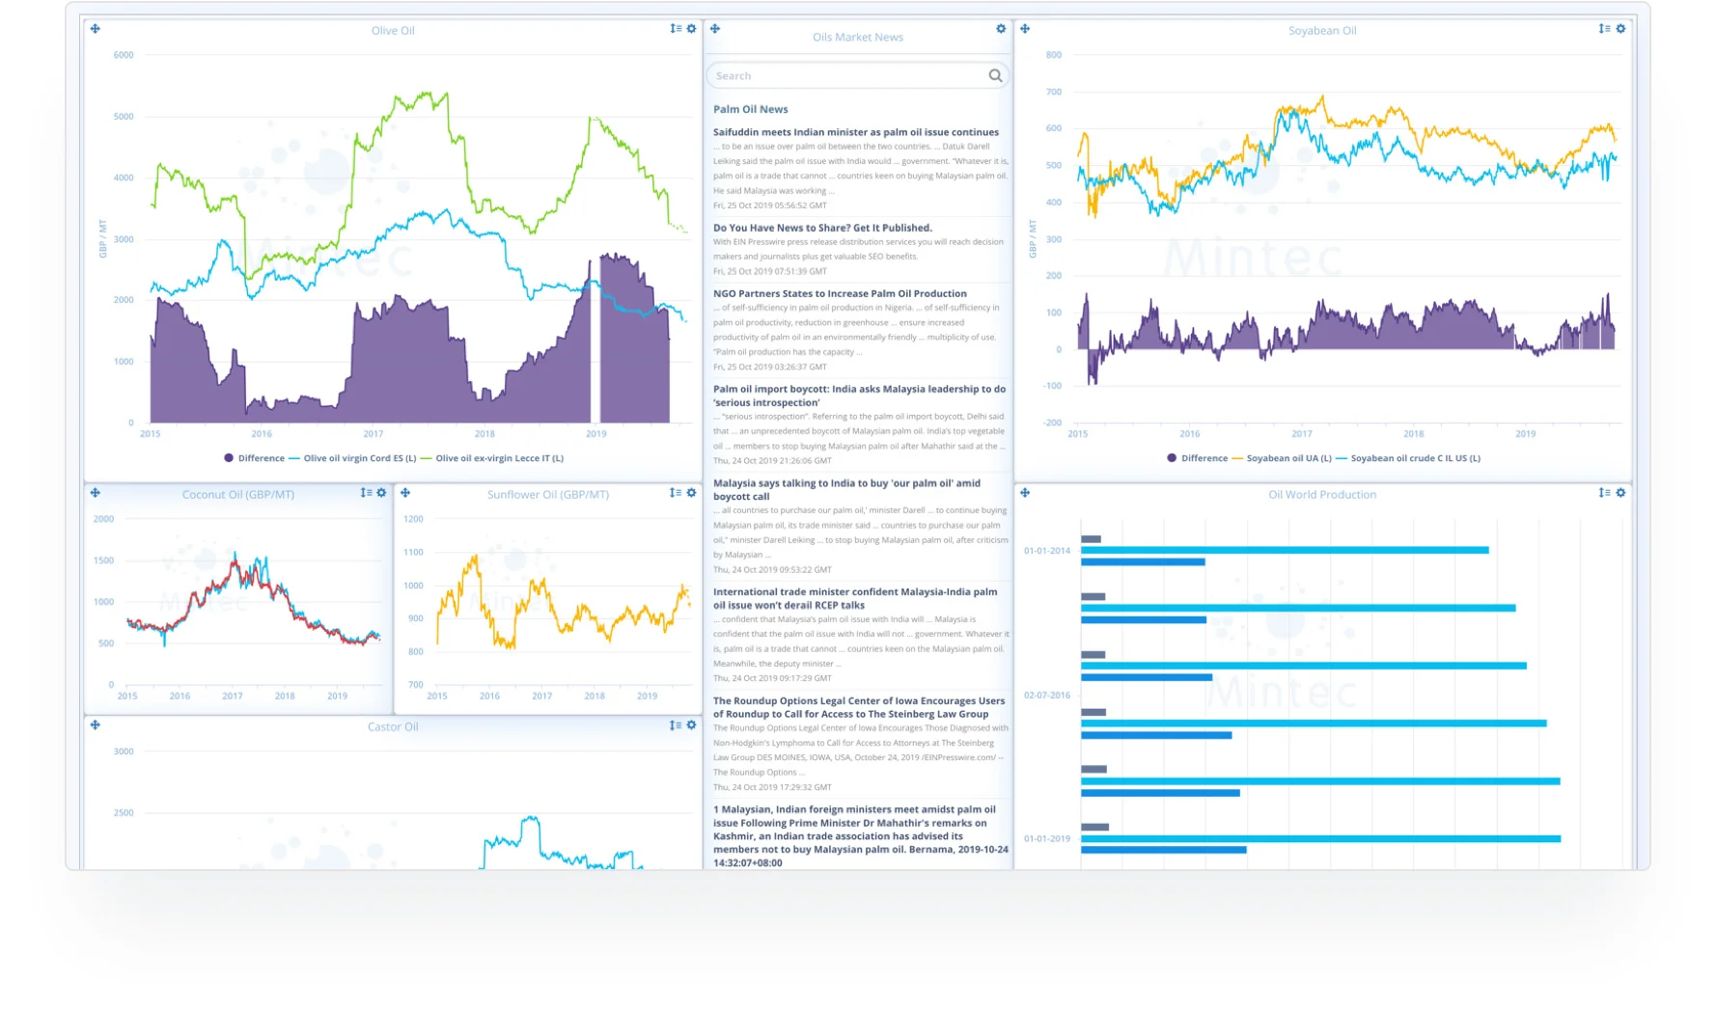Viewport: 1716px width, 1011px height.
Task: Click the Coconut Oil (GBP/MT) chart title
Action: 238,495
